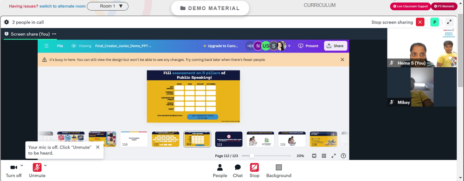Image resolution: width=464 pixels, height=181 pixels.
Task: Open the Screen share tab options (three dots)
Action: (54, 34)
